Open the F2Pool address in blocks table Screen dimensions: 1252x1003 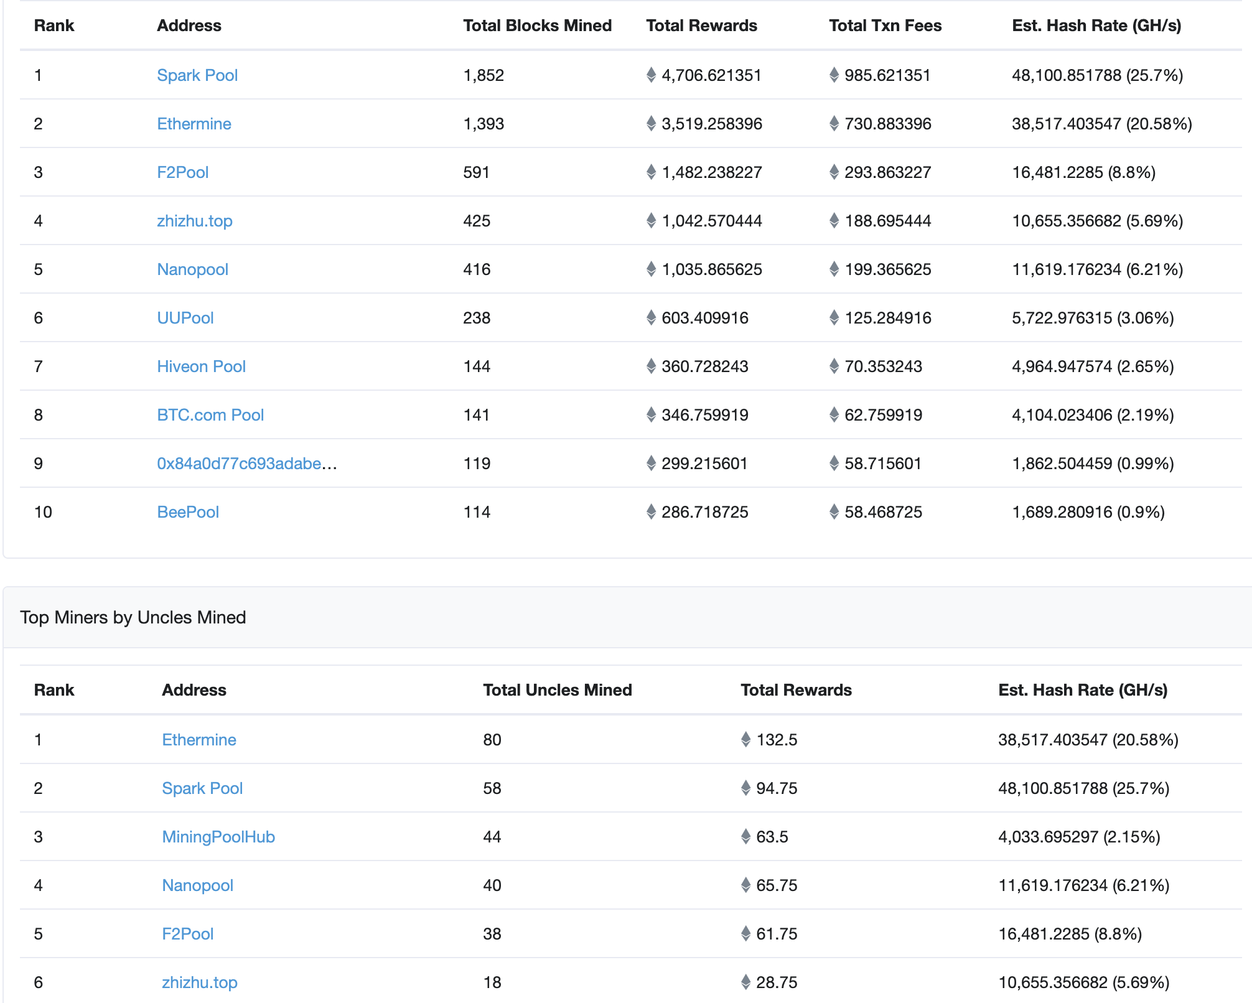[182, 172]
